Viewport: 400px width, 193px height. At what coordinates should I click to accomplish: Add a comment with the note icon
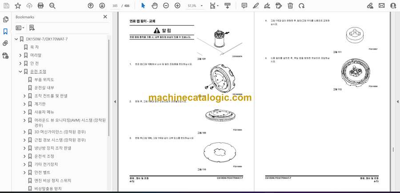(244, 6)
